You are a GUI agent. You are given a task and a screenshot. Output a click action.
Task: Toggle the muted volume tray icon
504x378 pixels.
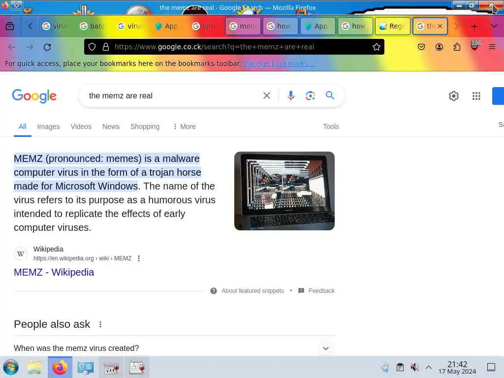(414, 367)
